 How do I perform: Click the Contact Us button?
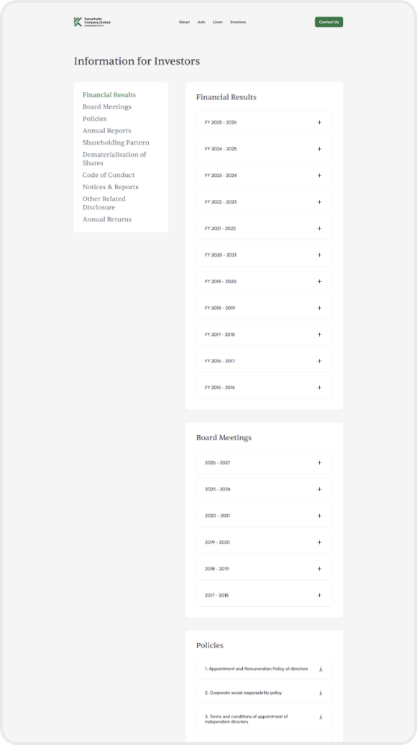coord(329,22)
